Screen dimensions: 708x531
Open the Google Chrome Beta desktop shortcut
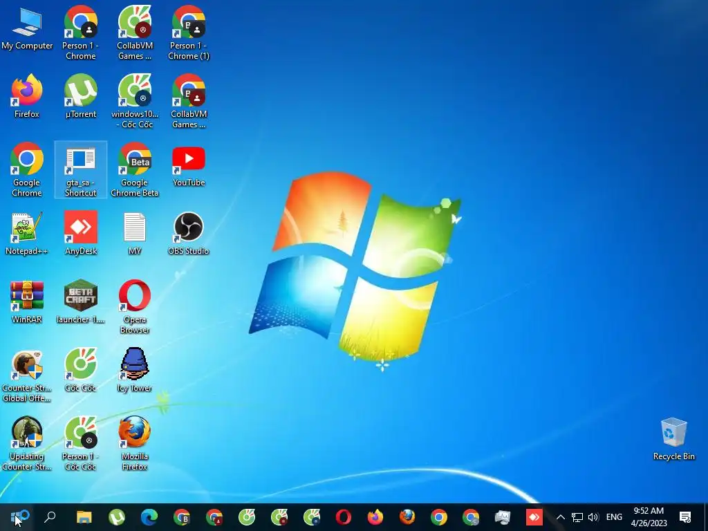click(135, 170)
